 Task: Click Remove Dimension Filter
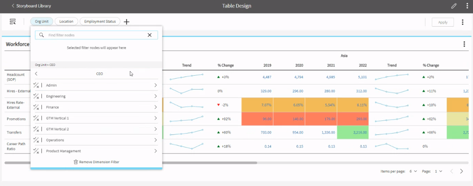(96, 162)
